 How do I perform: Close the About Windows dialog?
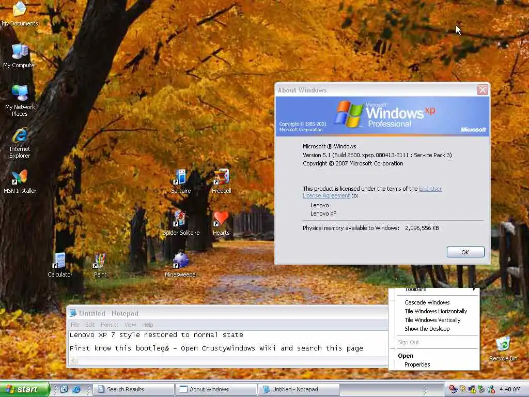coord(483,90)
